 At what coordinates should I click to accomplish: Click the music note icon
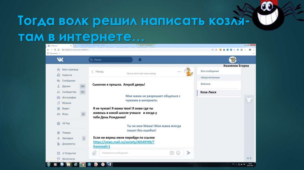click(58, 103)
